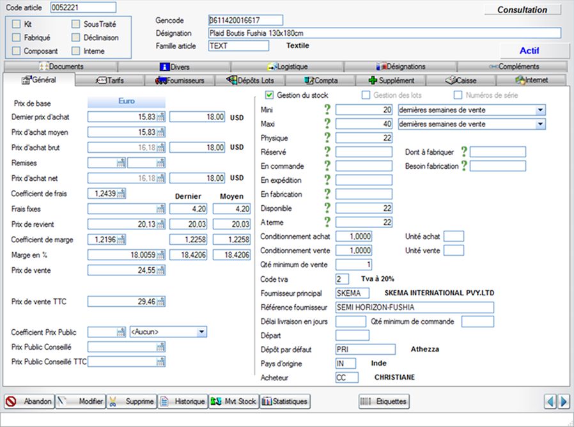Open the Caisse tab

point(461,80)
